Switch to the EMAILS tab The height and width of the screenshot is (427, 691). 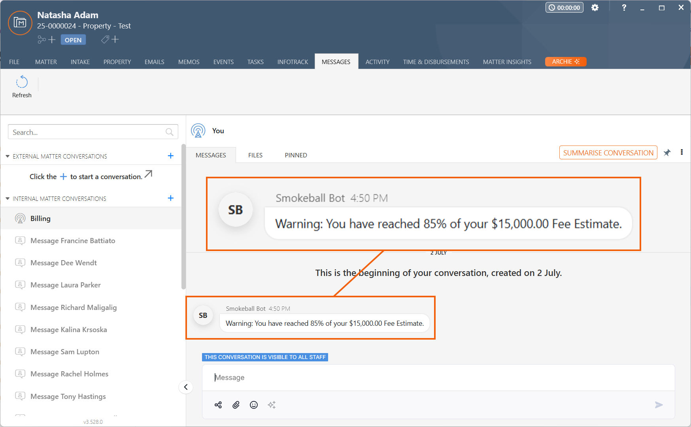coord(155,62)
